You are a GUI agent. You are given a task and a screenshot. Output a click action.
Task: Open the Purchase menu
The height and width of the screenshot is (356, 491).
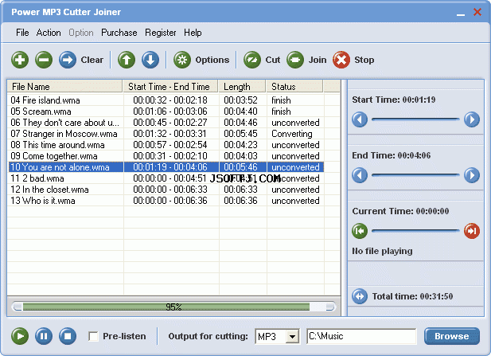(119, 33)
